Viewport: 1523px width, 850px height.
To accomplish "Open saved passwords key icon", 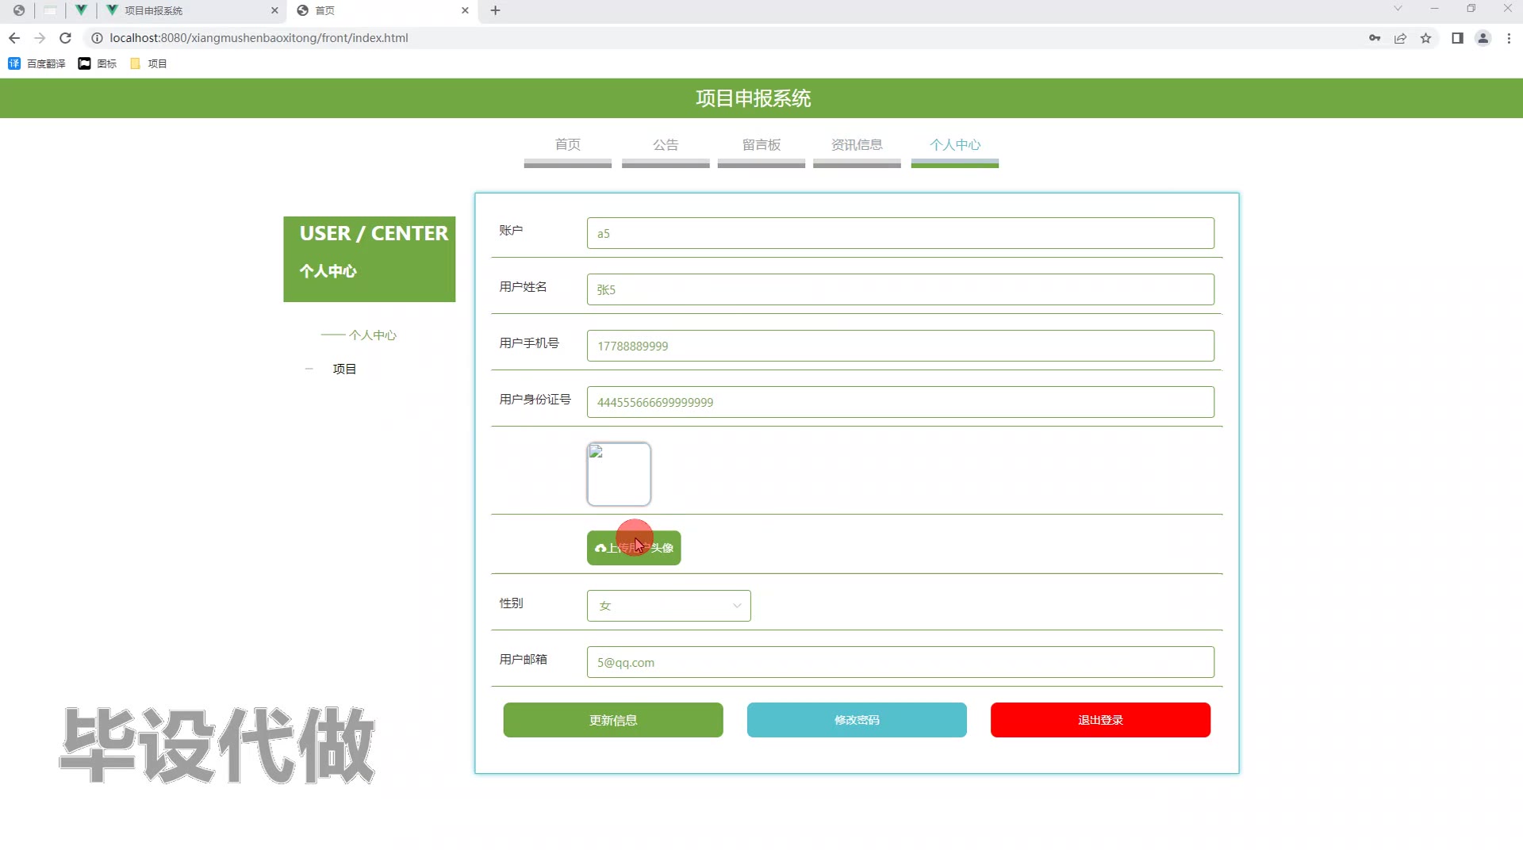I will coord(1375,38).
